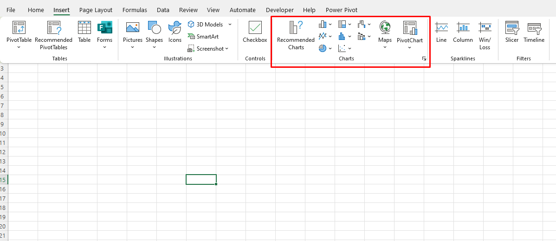Switch to the Data tab

pyautogui.click(x=163, y=10)
